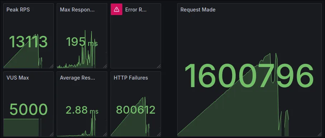
Task: Click the Request Made panel resize handle
Action: 320,134
